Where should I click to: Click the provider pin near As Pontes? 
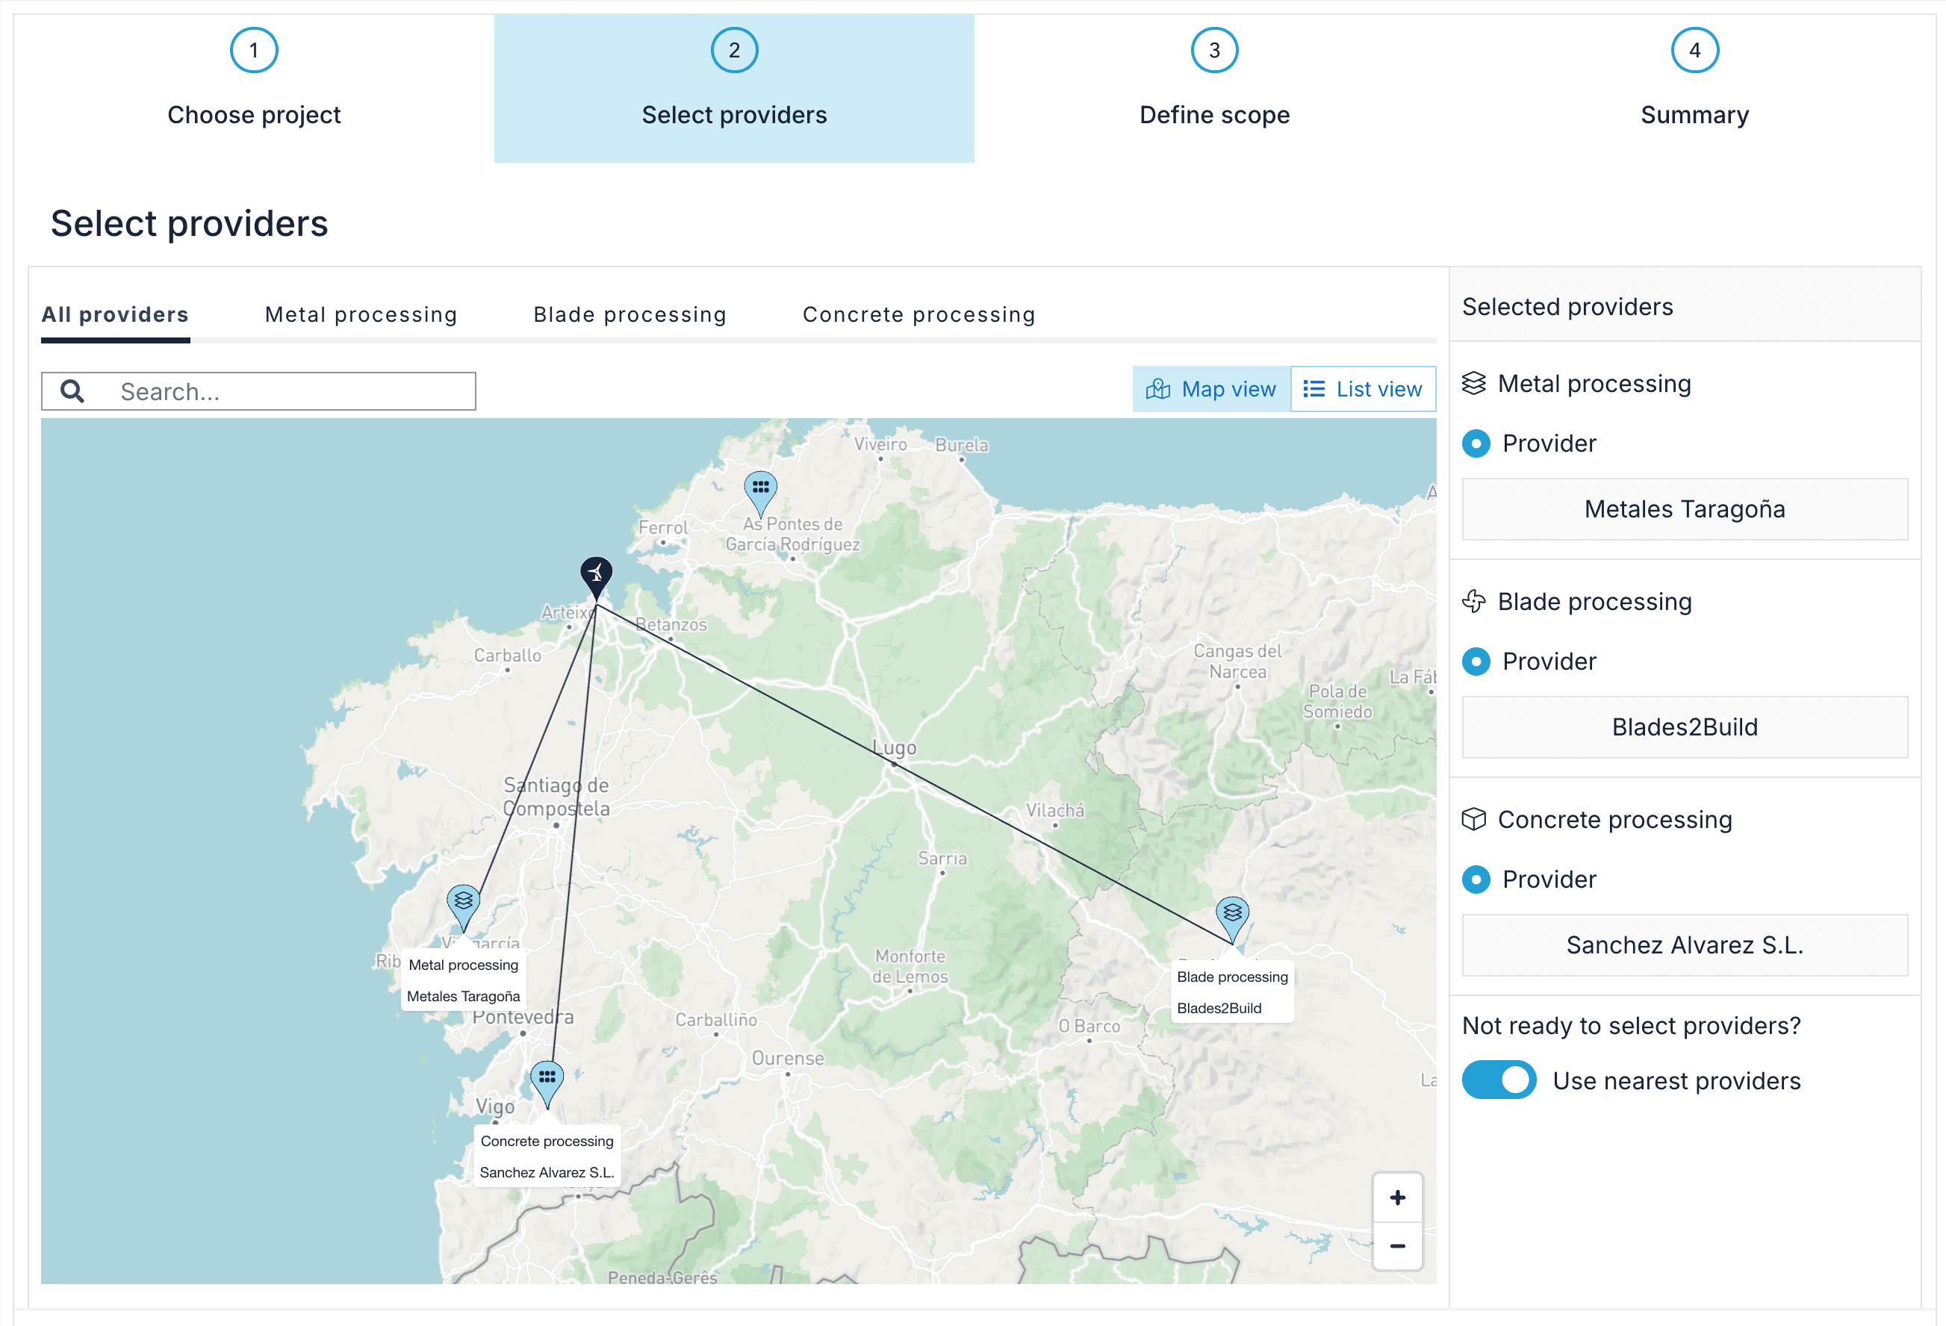coord(760,488)
